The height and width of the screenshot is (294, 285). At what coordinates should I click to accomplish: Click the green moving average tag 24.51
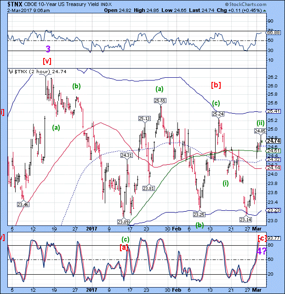(x=273, y=151)
